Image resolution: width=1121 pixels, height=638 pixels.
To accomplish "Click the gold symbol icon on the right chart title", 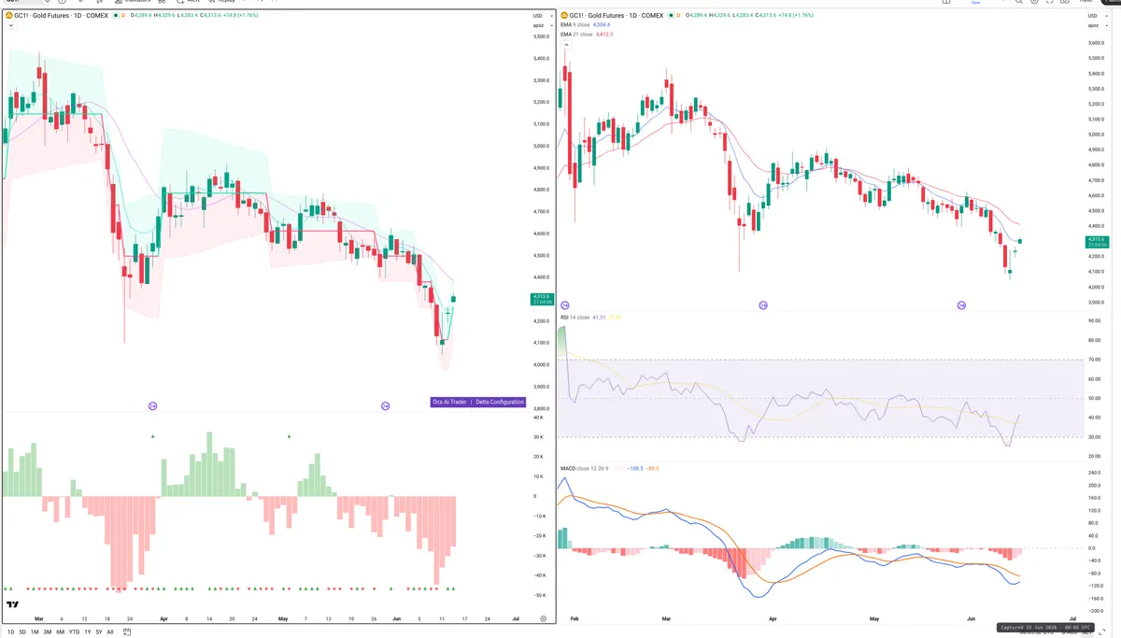I will [564, 16].
